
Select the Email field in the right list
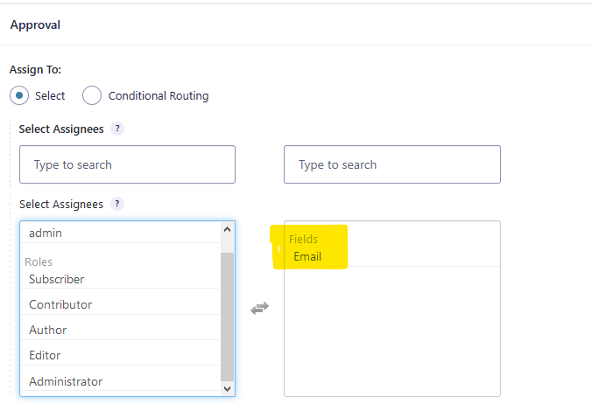tap(307, 256)
